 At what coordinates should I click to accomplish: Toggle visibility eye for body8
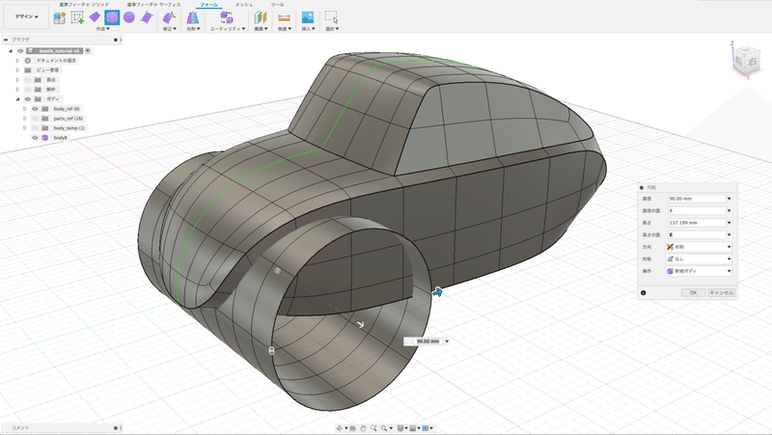(x=35, y=138)
